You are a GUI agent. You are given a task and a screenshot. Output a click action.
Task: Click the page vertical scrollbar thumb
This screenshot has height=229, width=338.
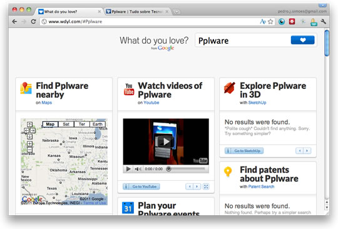pos(327,43)
